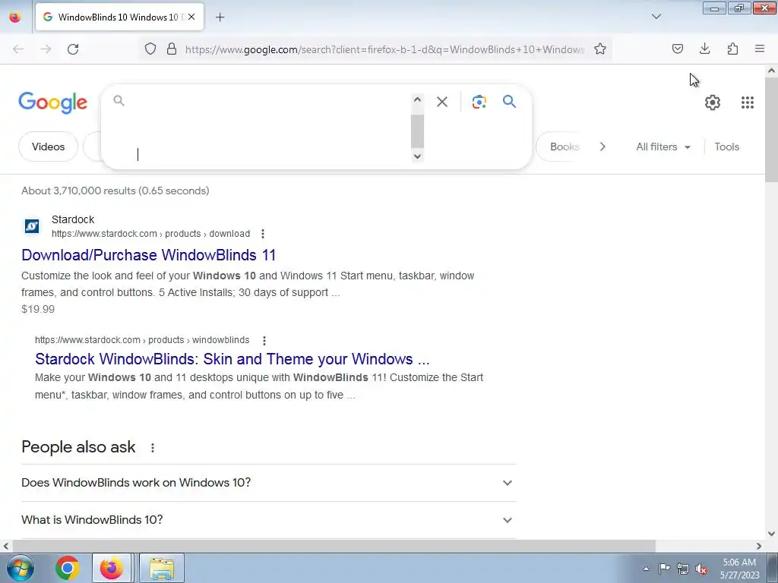Open options dots for windowblinds result
This screenshot has height=583, width=778.
[264, 341]
